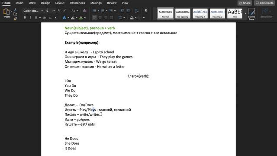Start a numbered list
This screenshot has height=156, width=277.
coord(103,11)
